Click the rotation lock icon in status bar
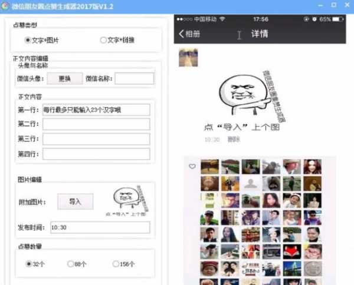354x285 pixels. 306,19
